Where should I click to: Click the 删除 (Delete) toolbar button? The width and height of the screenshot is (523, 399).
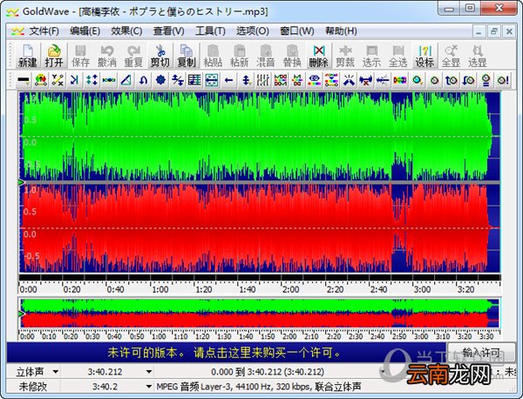318,56
